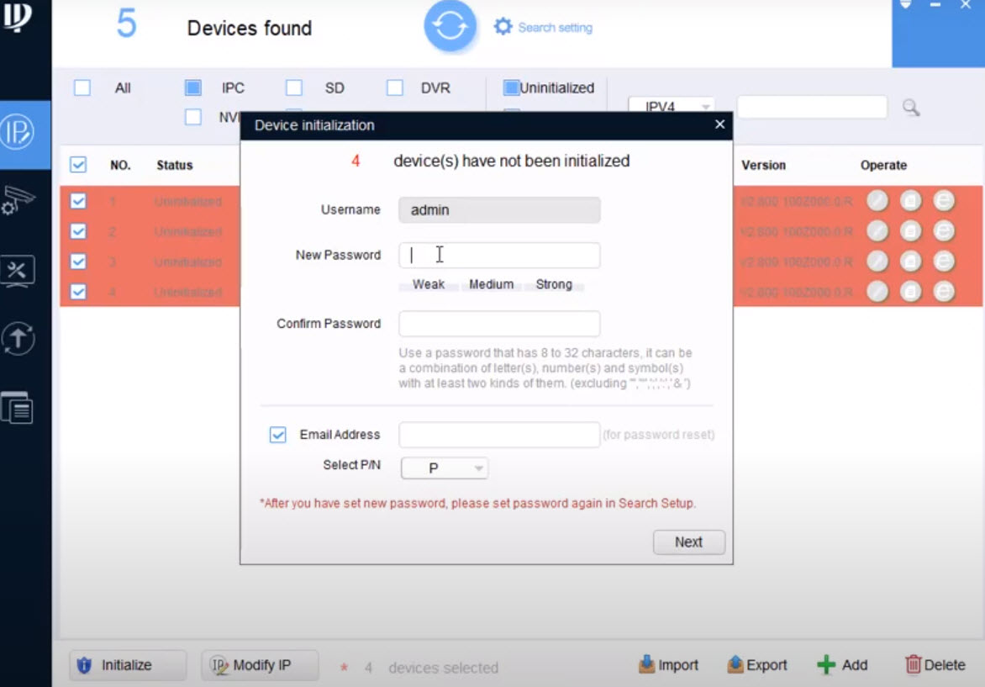
Task: Toggle the SD device type checkbox
Action: 293,87
